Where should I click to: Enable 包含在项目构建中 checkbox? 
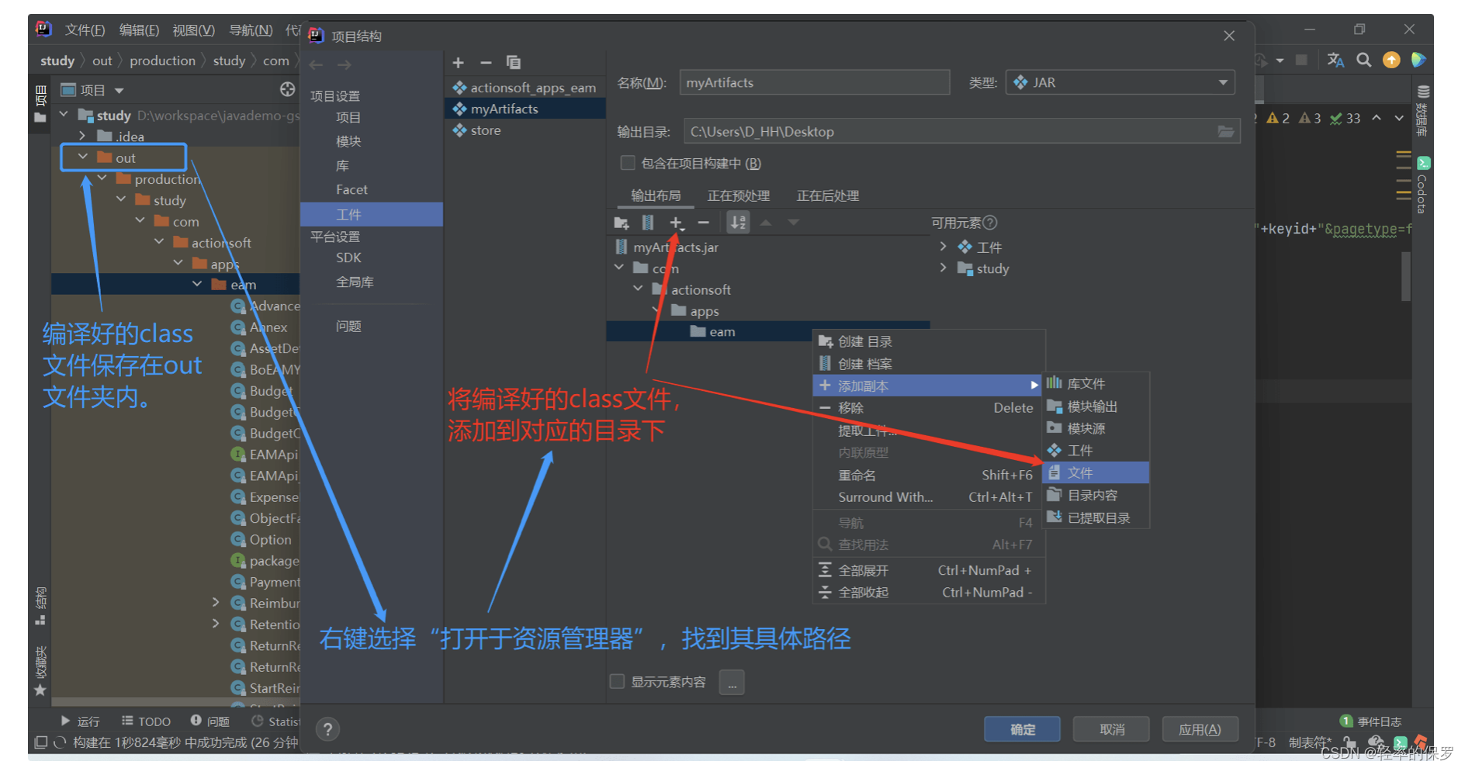pos(628,163)
